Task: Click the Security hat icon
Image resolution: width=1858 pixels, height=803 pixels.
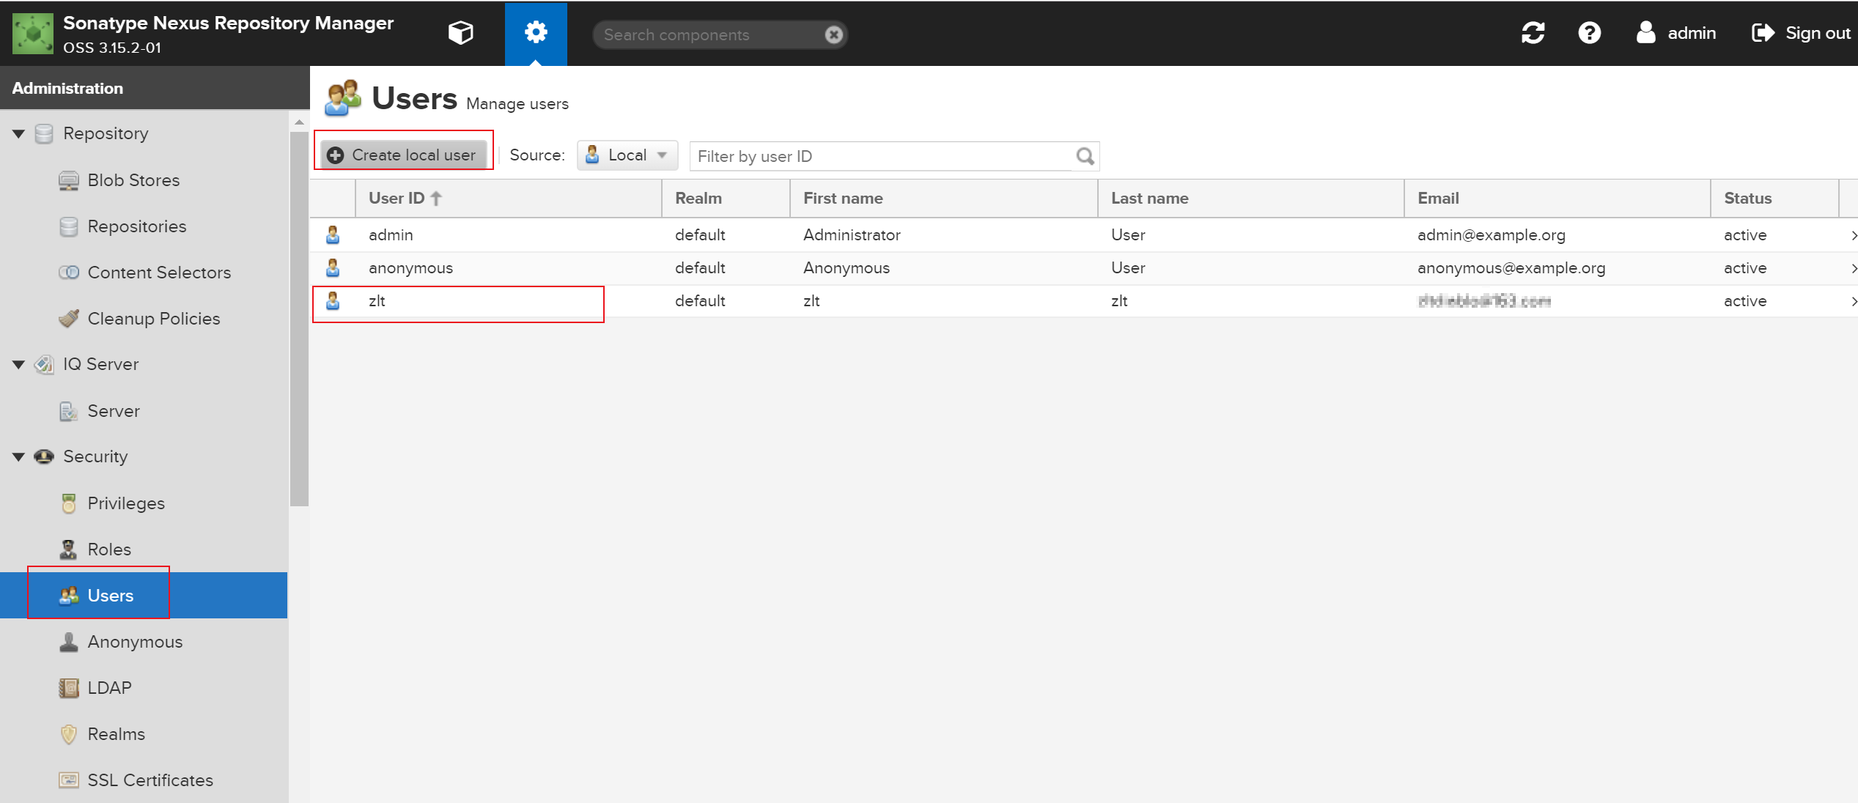Action: tap(45, 456)
